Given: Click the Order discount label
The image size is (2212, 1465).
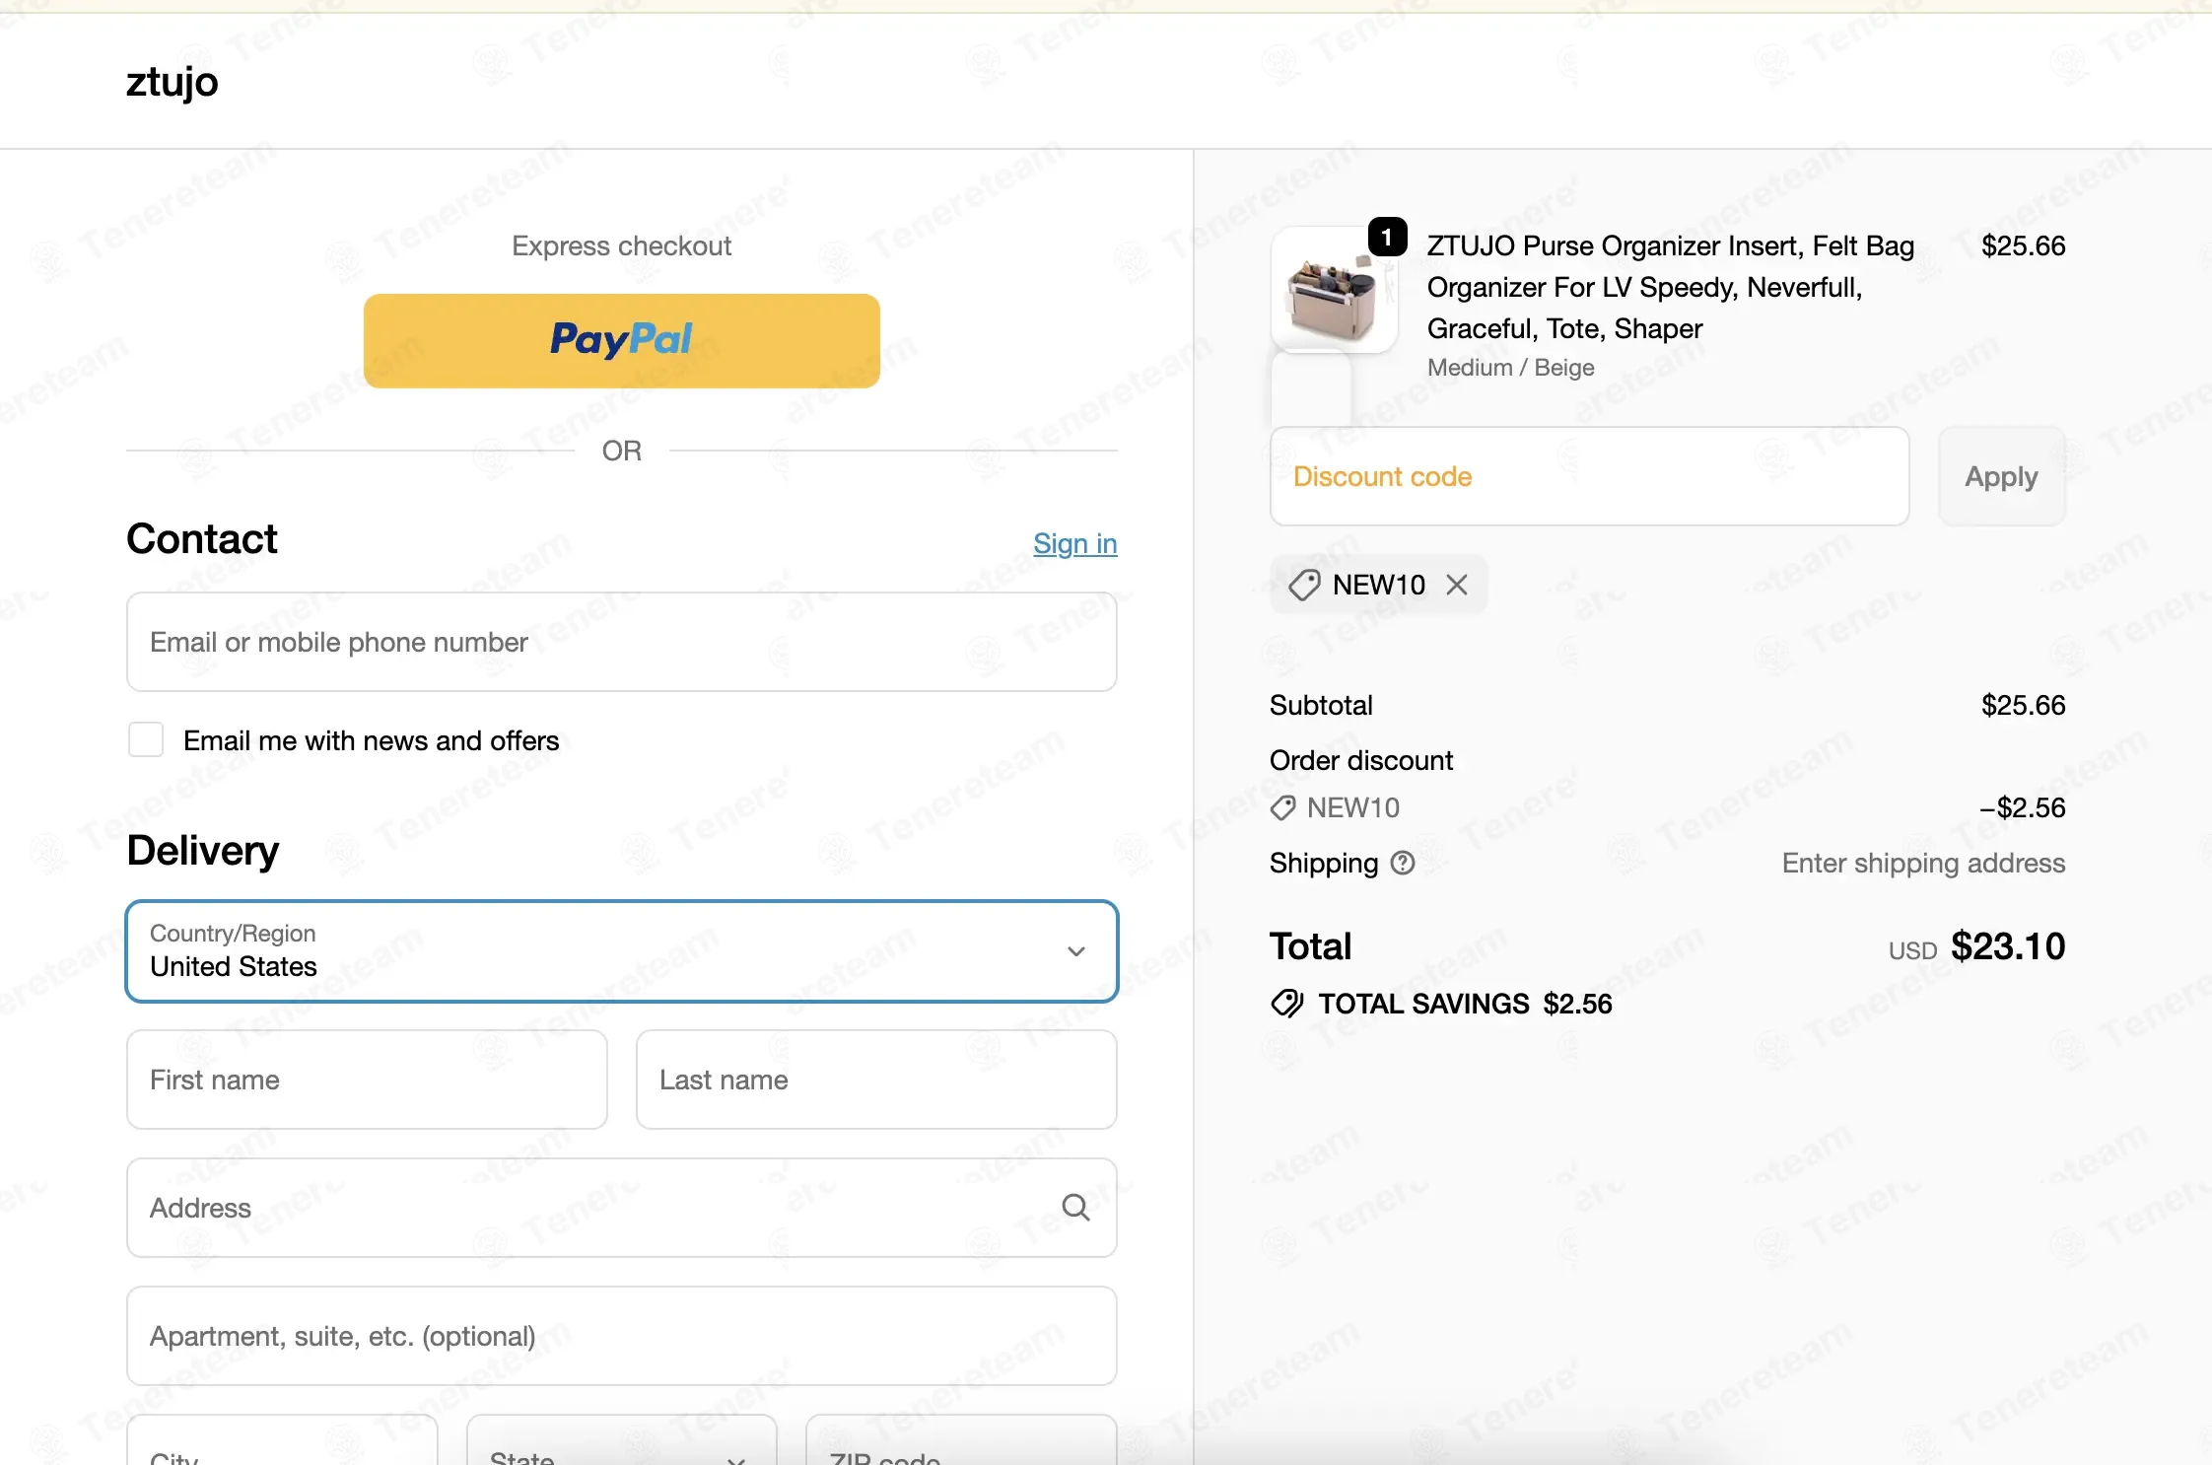Looking at the screenshot, I should [x=1361, y=760].
